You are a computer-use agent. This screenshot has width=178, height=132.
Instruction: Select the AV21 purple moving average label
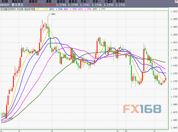[70, 9]
